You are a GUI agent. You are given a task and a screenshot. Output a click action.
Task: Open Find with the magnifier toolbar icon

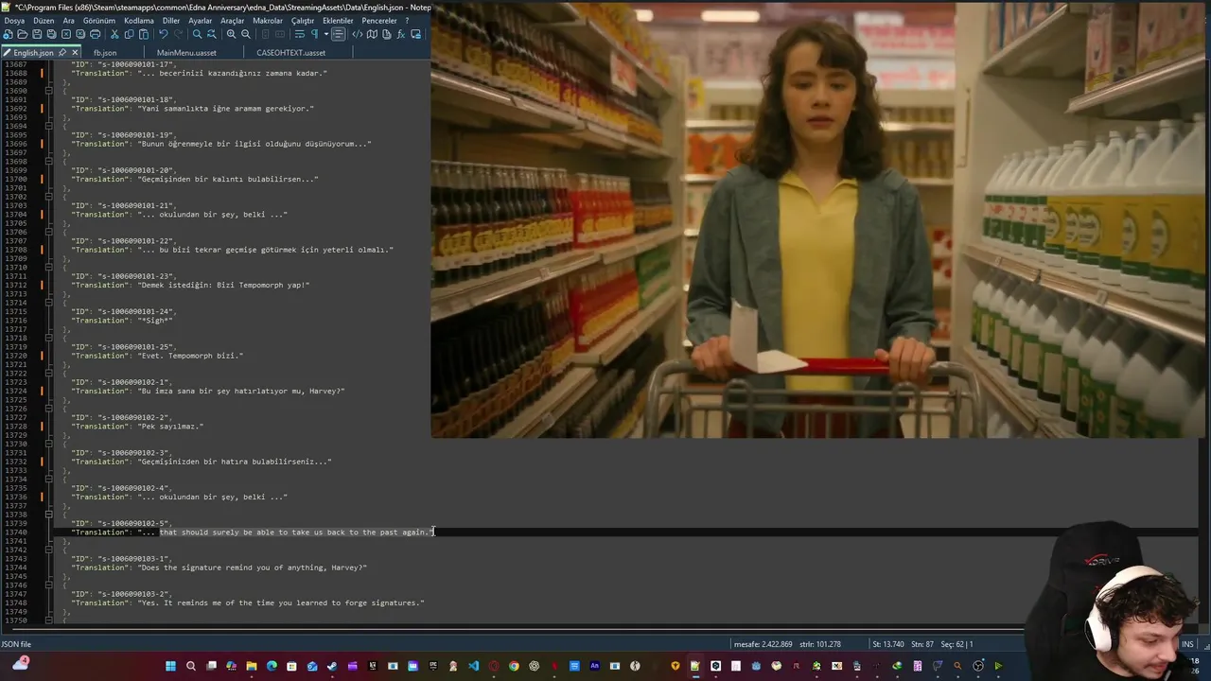197,34
